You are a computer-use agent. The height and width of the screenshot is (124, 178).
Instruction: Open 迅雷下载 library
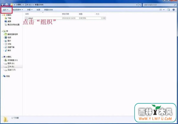[11, 47]
